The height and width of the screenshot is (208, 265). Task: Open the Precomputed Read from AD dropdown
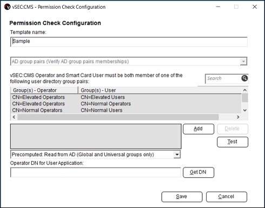click(x=177, y=155)
